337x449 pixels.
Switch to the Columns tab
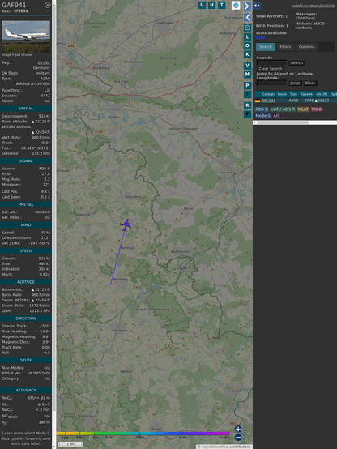point(307,47)
